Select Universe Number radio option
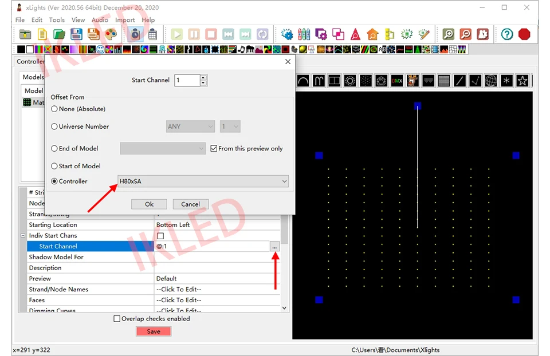Screen dimensions: 550x356 tap(80, 126)
